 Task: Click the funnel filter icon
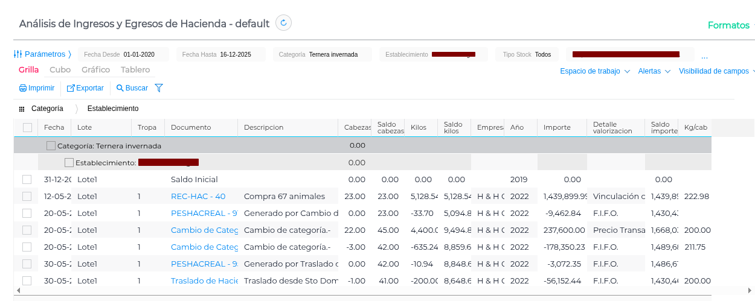tap(159, 88)
